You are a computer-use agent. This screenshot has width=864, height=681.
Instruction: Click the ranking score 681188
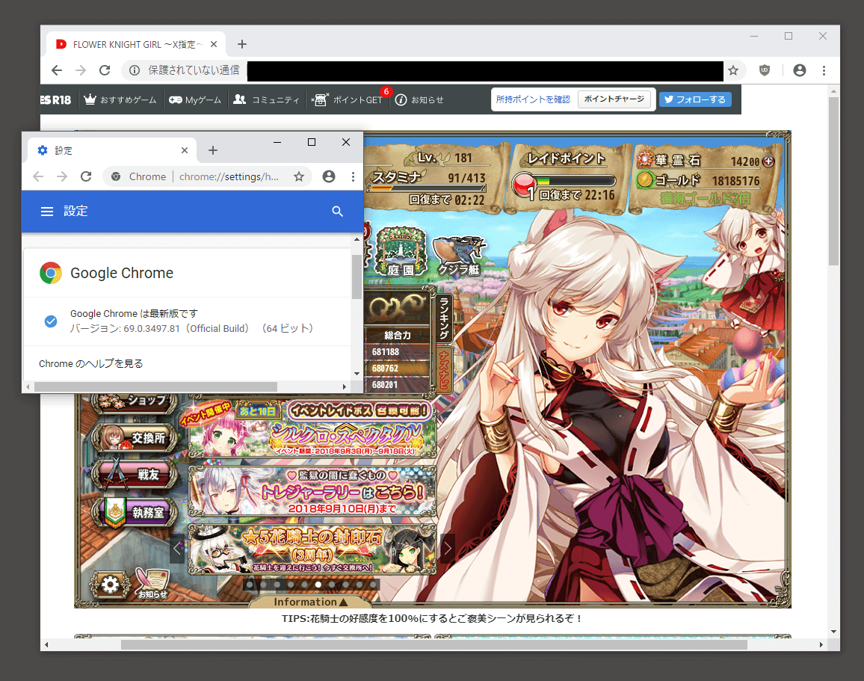(x=386, y=351)
